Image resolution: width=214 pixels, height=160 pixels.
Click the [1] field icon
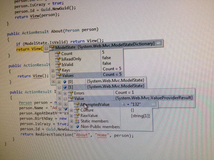click(65, 87)
